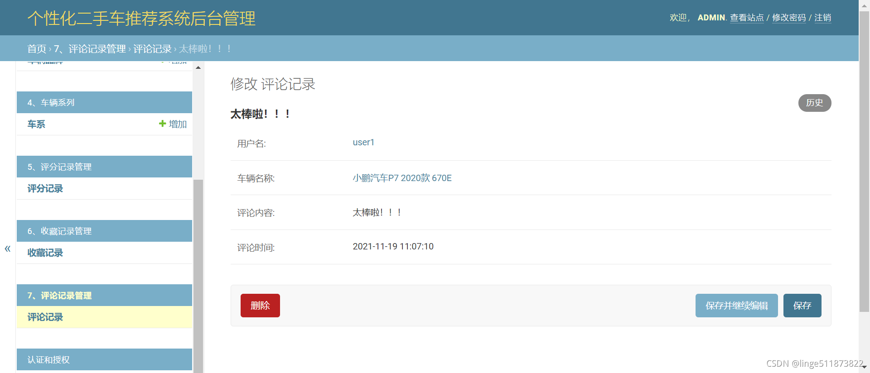
Task: Open the sidebar item 评分记录
Action: 45,188
